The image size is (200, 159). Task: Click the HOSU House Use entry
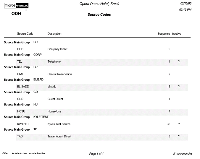tap(21, 111)
